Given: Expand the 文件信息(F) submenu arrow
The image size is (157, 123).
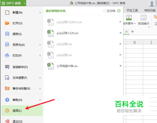Looking at the screenshot, I should click(x=40, y=78).
